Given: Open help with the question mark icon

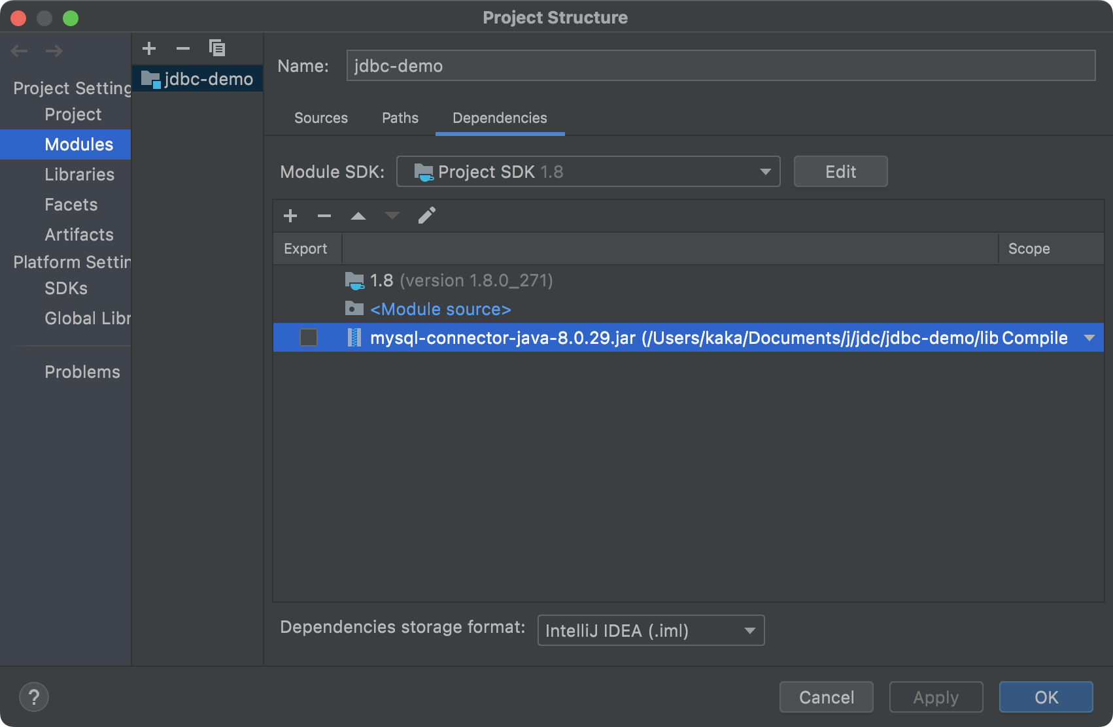Looking at the screenshot, I should pyautogui.click(x=34, y=697).
